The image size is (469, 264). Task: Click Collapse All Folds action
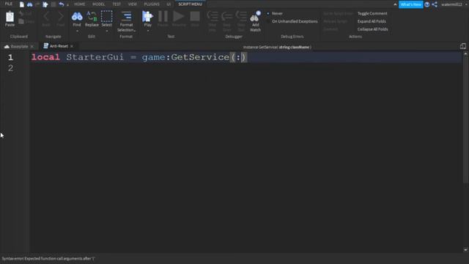tap(373, 29)
